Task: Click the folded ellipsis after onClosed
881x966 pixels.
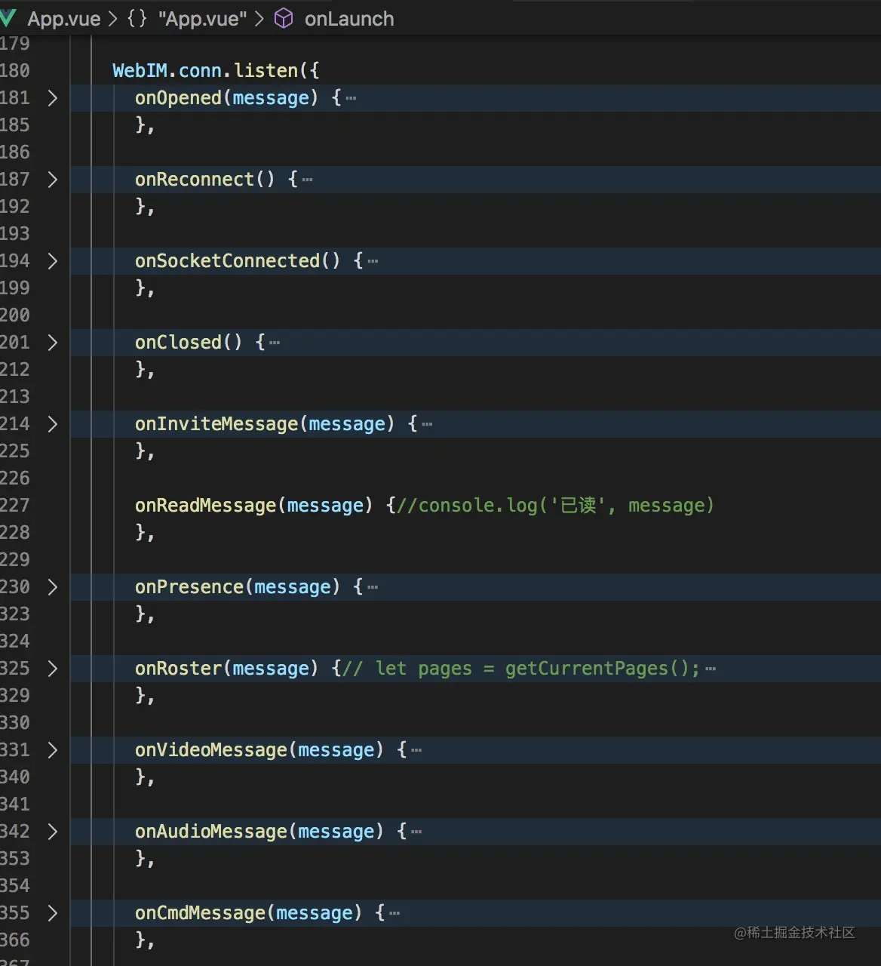Action: click(x=275, y=343)
